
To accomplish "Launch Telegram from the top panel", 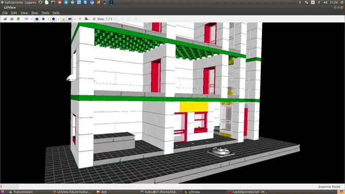I will coord(66,3).
